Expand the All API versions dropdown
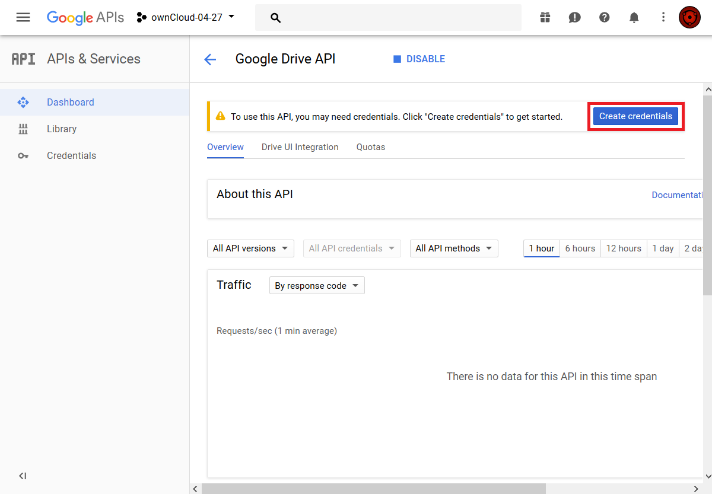This screenshot has height=494, width=712. pyautogui.click(x=250, y=248)
